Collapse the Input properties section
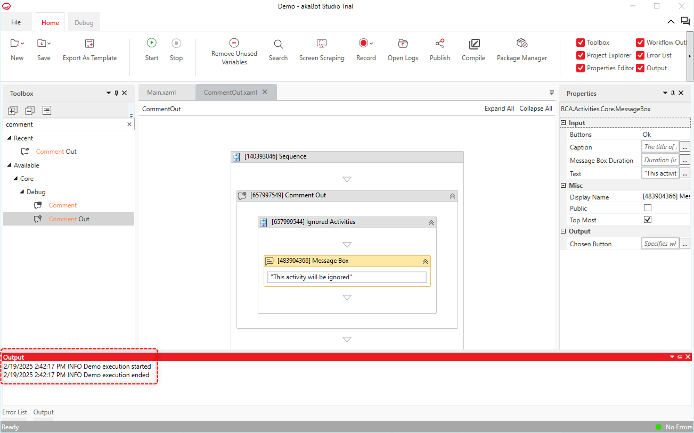 pos(563,123)
